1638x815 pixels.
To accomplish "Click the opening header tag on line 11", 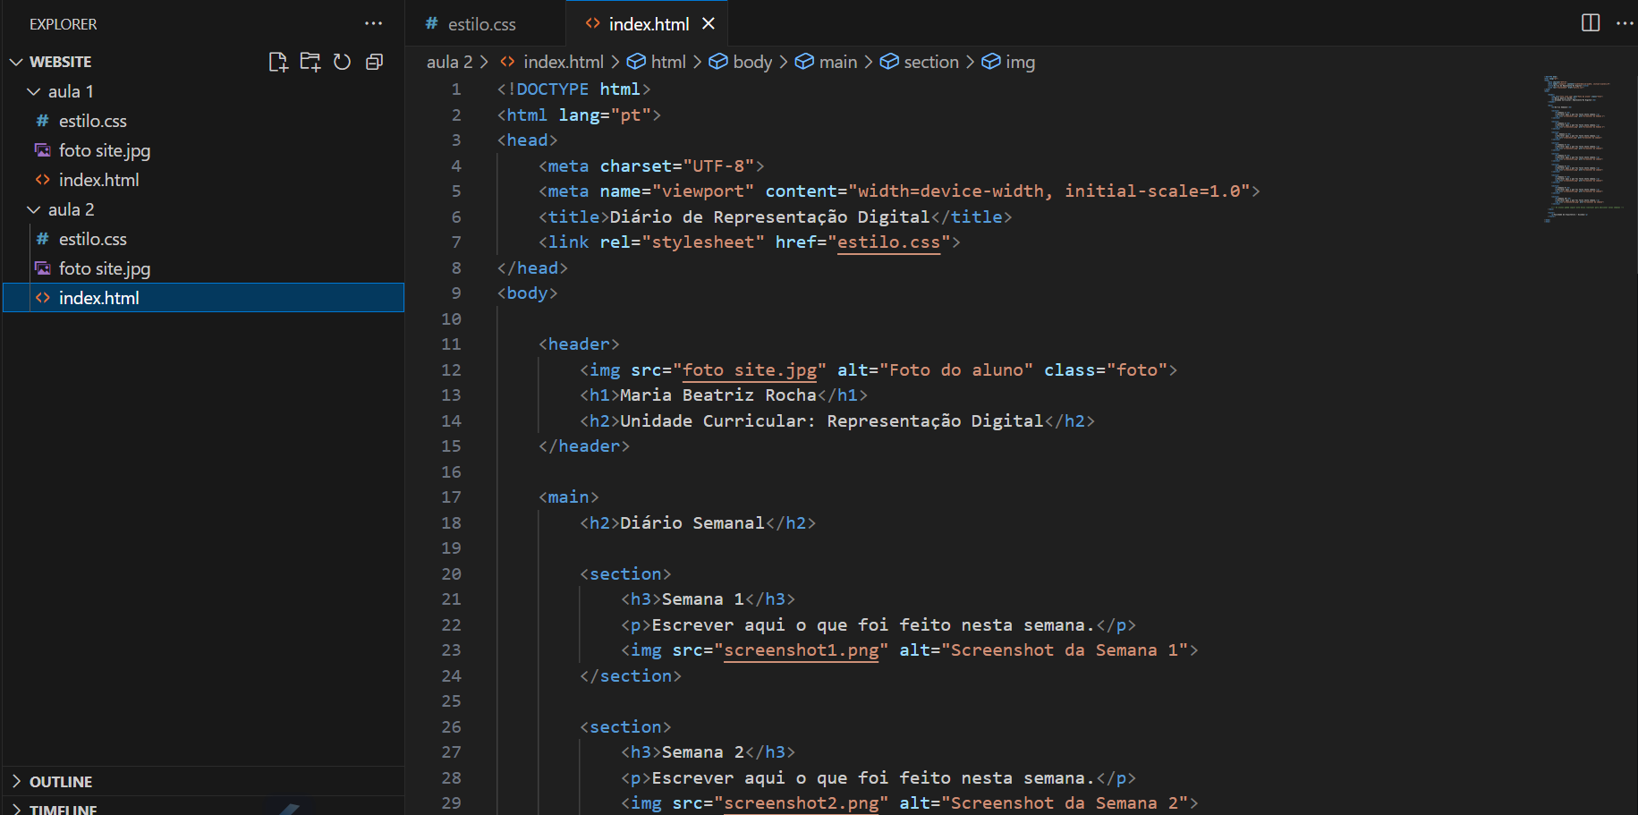I will click(579, 344).
